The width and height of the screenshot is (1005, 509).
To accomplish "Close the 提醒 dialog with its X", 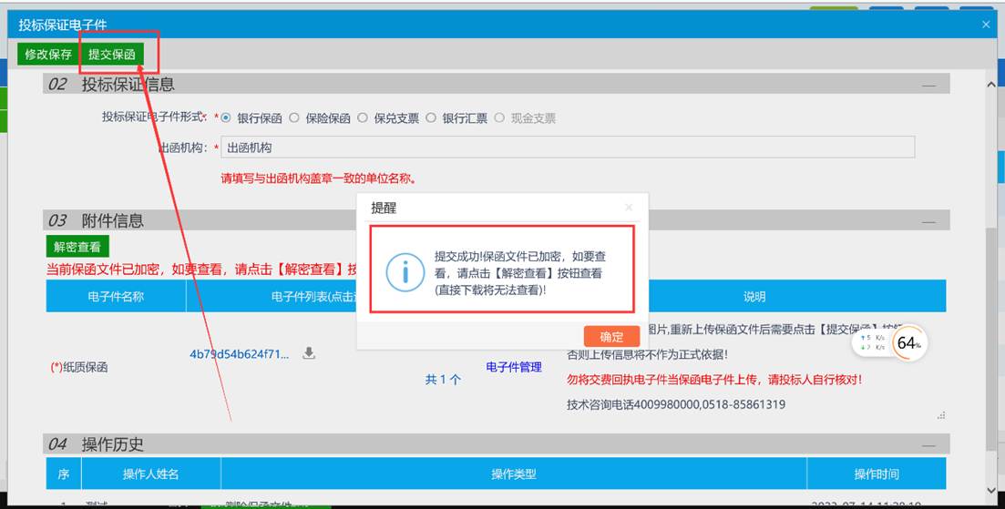I will [x=628, y=208].
